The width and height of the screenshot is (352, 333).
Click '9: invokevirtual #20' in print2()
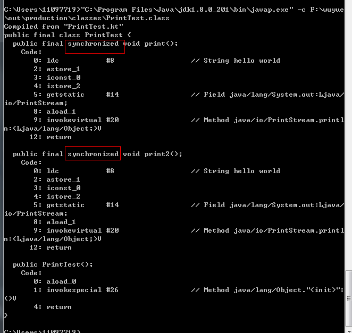click(76, 230)
